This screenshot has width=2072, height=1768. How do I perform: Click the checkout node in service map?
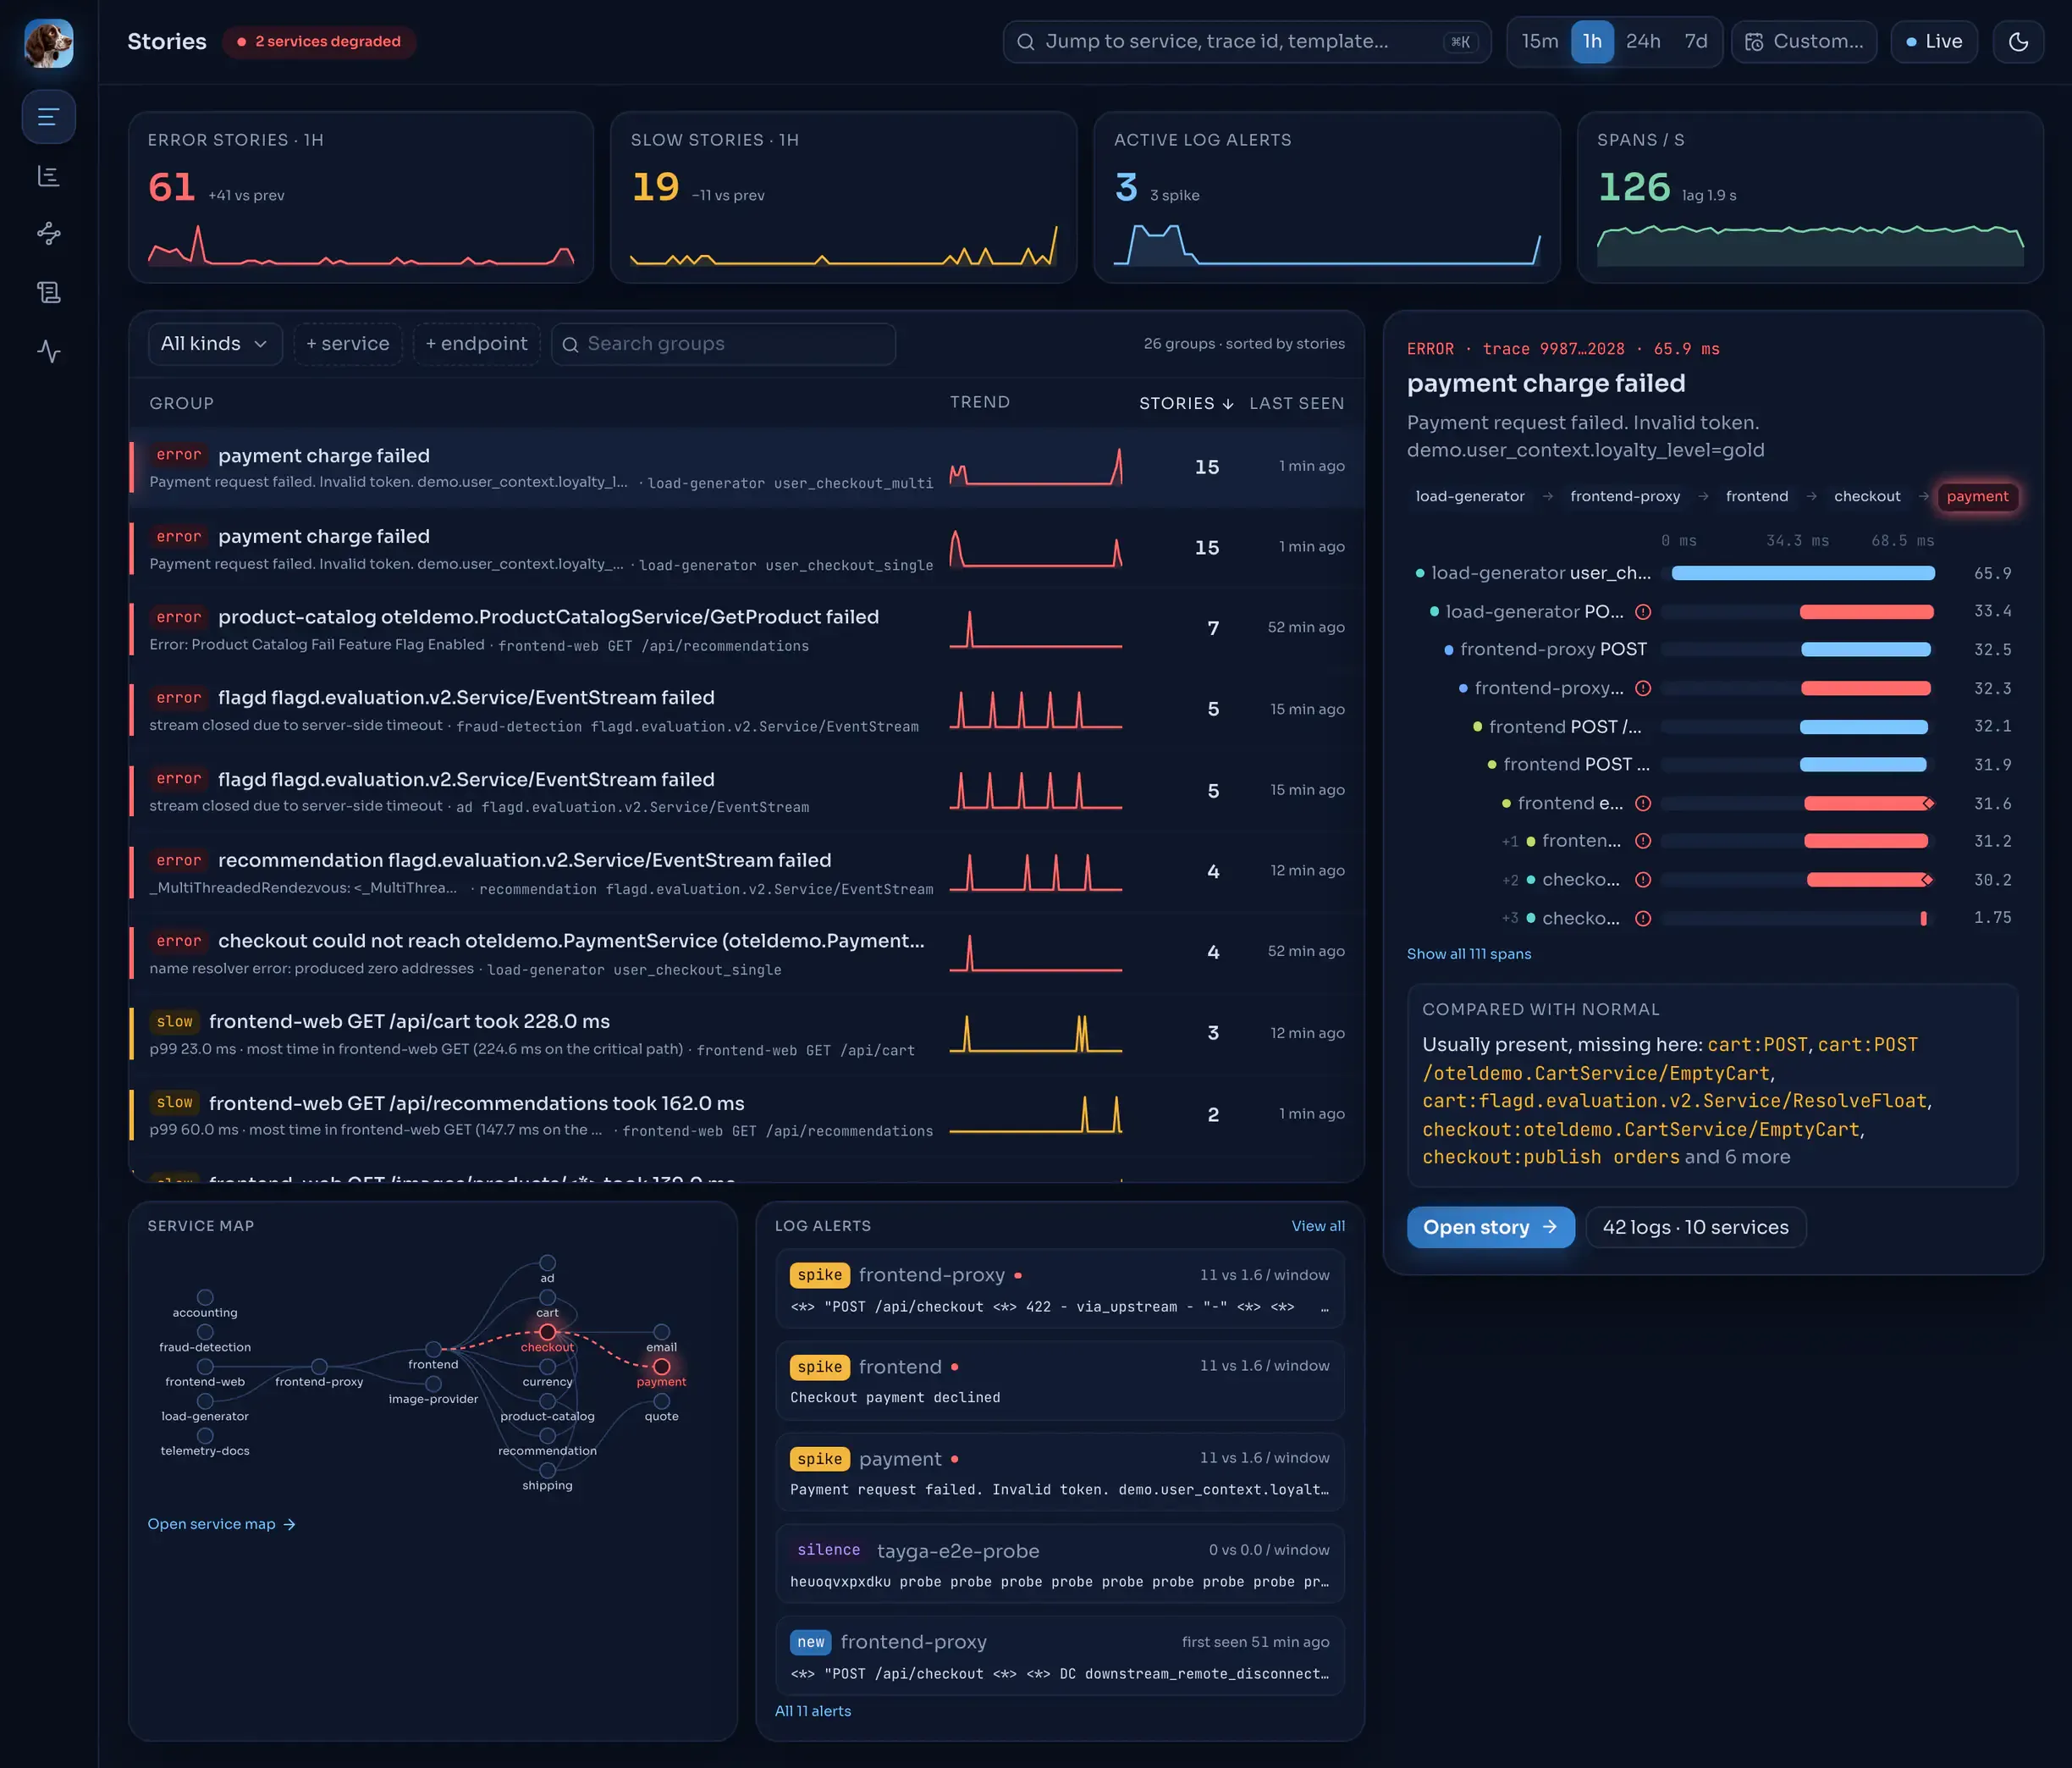click(x=547, y=1333)
